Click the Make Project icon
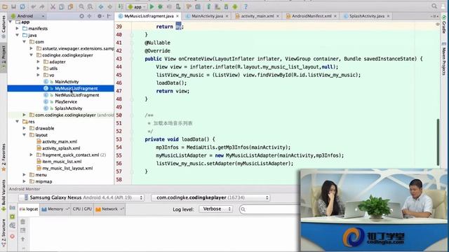This screenshot has width=449, height=252. (x=121, y=6)
